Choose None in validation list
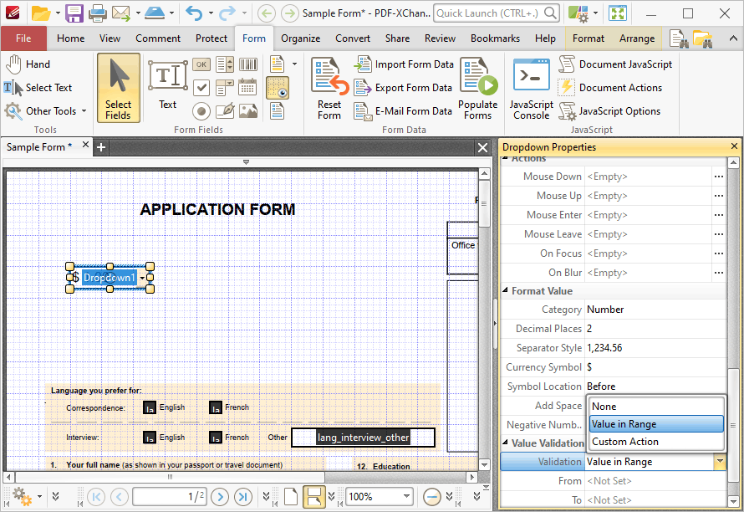The height and width of the screenshot is (512, 744). tap(657, 407)
